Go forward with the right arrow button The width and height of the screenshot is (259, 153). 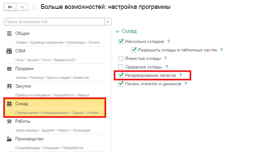22,7
